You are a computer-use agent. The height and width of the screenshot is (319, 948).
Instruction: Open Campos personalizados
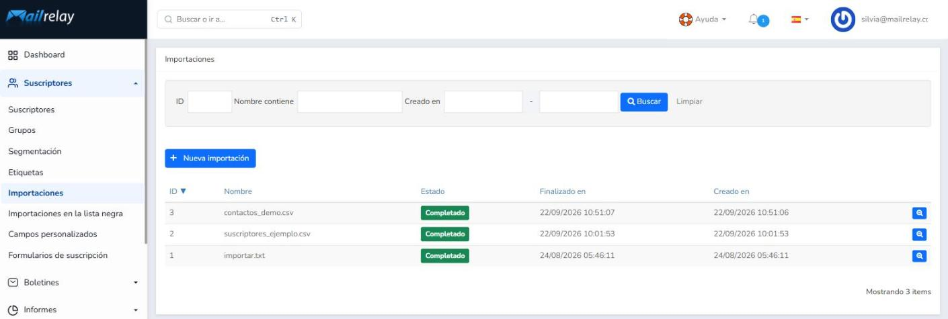point(52,234)
